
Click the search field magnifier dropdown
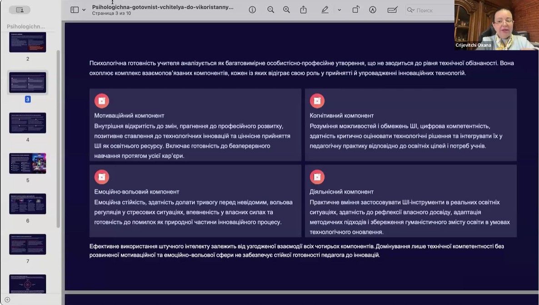point(411,10)
